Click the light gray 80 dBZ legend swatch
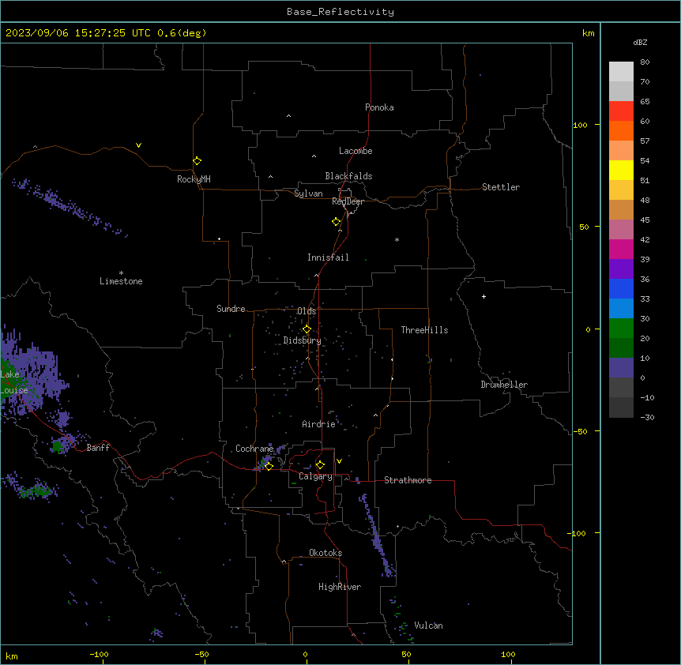The width and height of the screenshot is (681, 665). coord(621,72)
